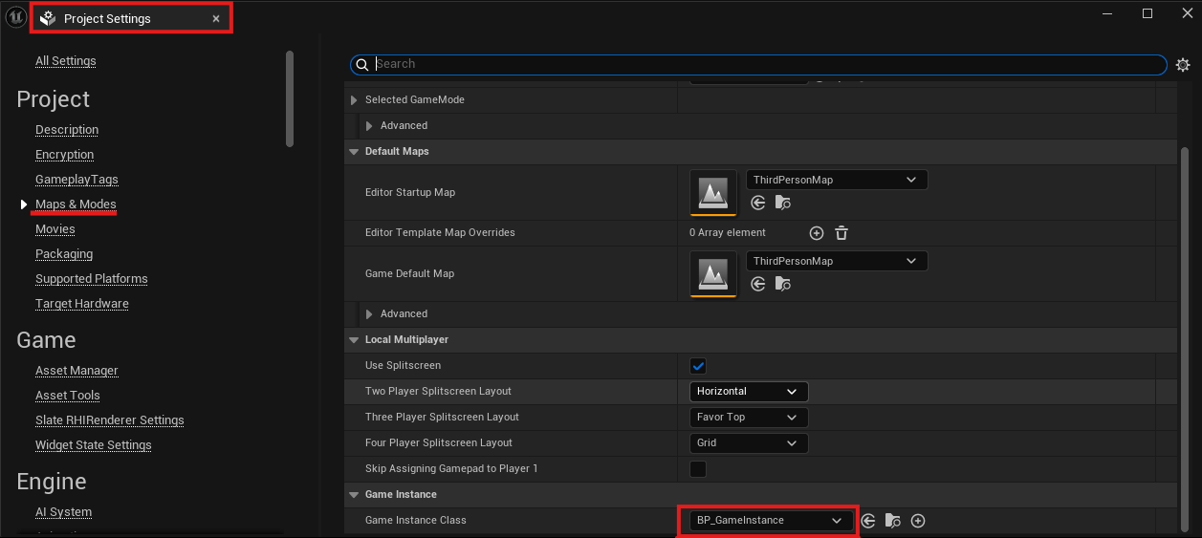This screenshot has height=538, width=1202.
Task: Open Two Player Splitscreen Layout dropdown
Action: (749, 392)
